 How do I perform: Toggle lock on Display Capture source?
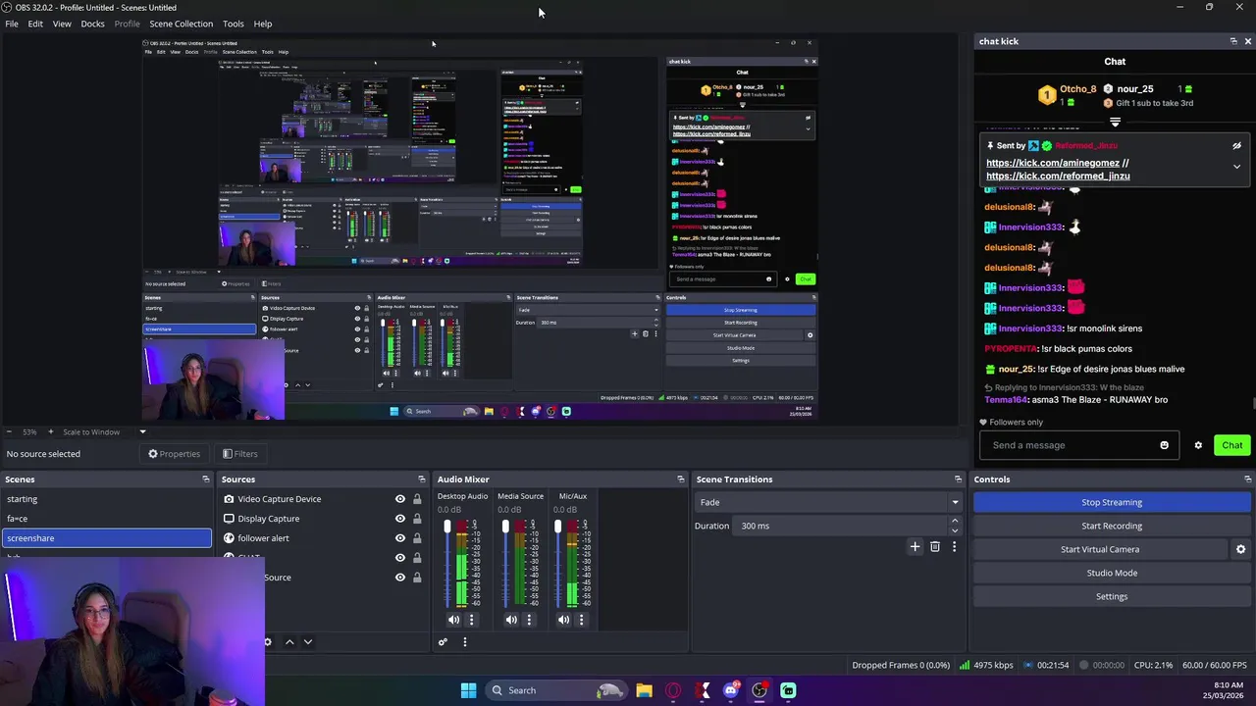point(417,519)
